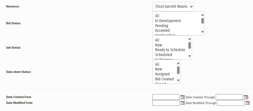Open calendar icon for Date Created From
The width and height of the screenshot is (253, 111).
(x=182, y=97)
